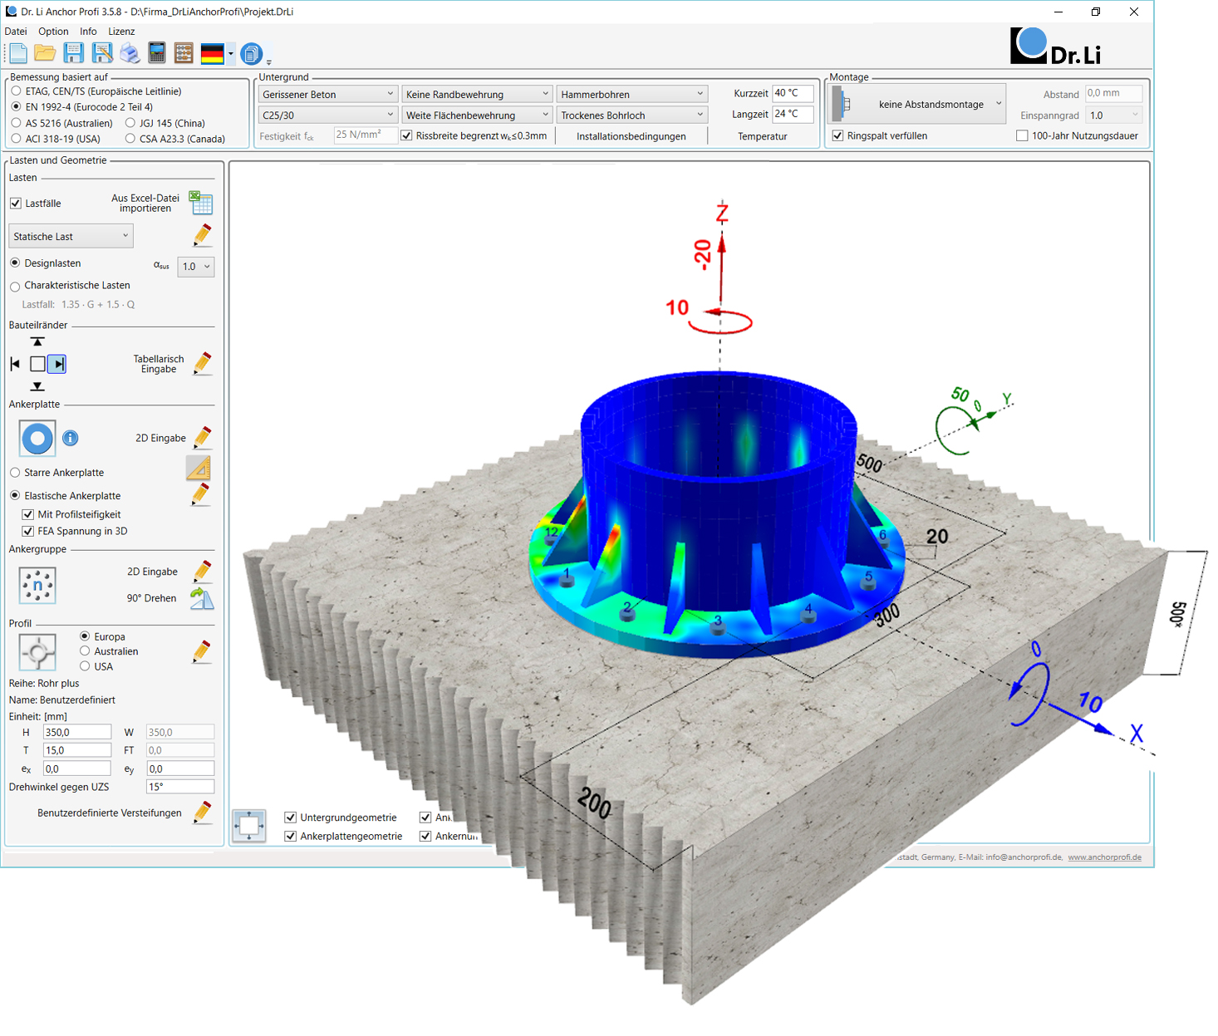The height and width of the screenshot is (1036, 1218).
Task: Select JGJ 145 (China) standard
Action: click(x=130, y=123)
